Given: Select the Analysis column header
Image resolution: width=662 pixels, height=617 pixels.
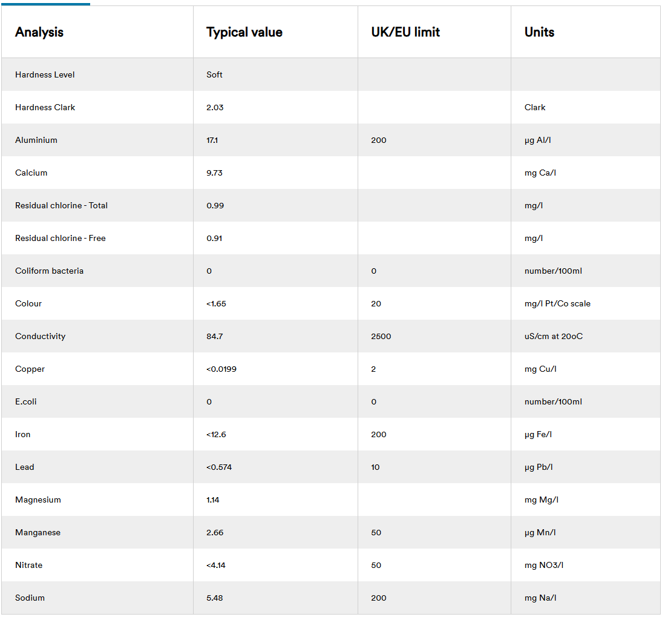Looking at the screenshot, I should [x=39, y=32].
